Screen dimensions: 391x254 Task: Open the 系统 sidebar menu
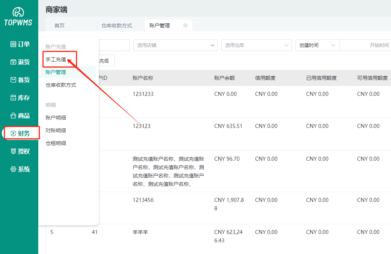pyautogui.click(x=20, y=169)
